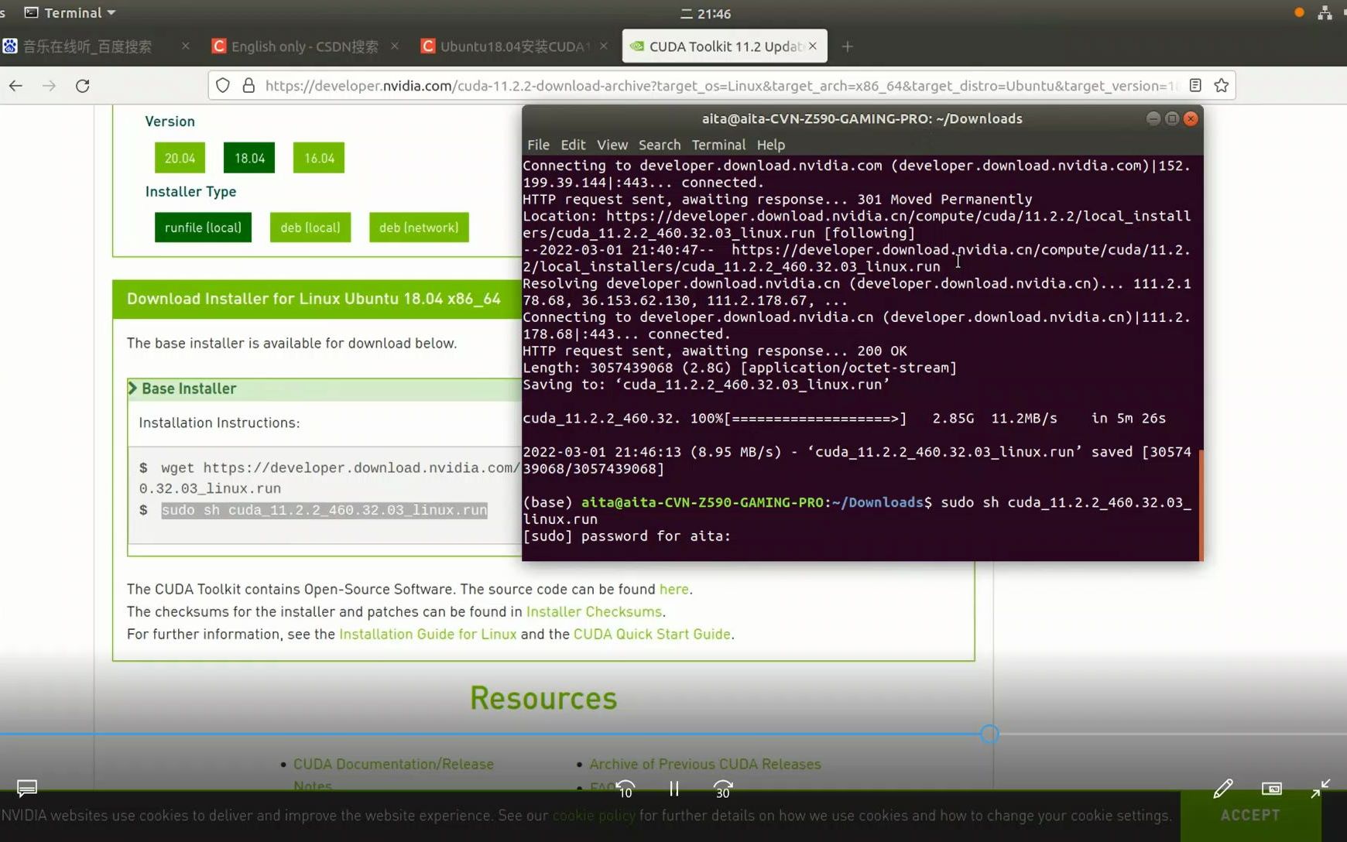Close the terminal window
1347x842 pixels.
click(1191, 118)
